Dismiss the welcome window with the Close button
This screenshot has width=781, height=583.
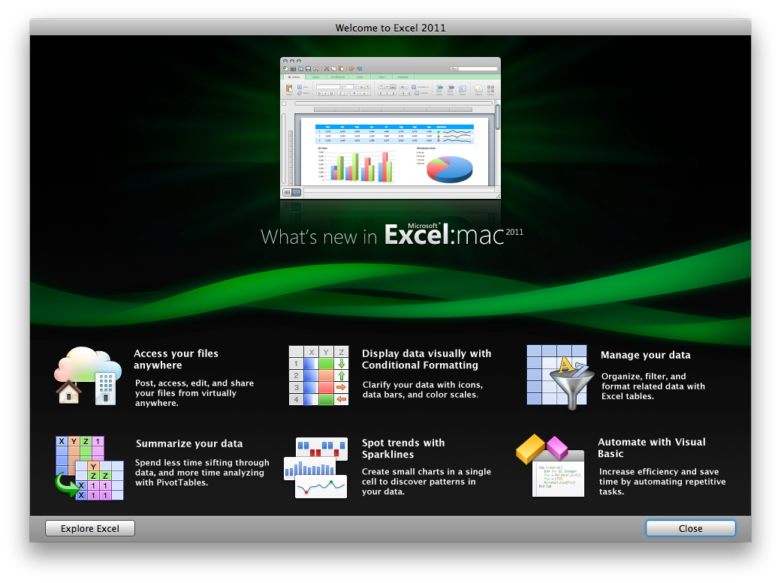[690, 528]
